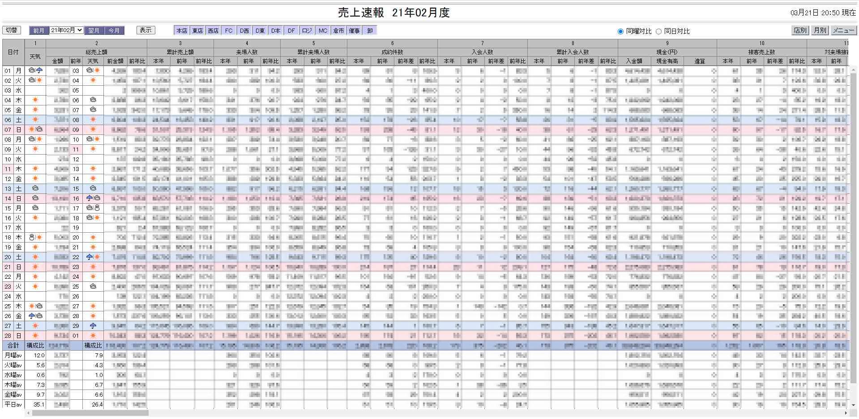Click the cloud-sun icon in row 02 火

click(x=35, y=80)
